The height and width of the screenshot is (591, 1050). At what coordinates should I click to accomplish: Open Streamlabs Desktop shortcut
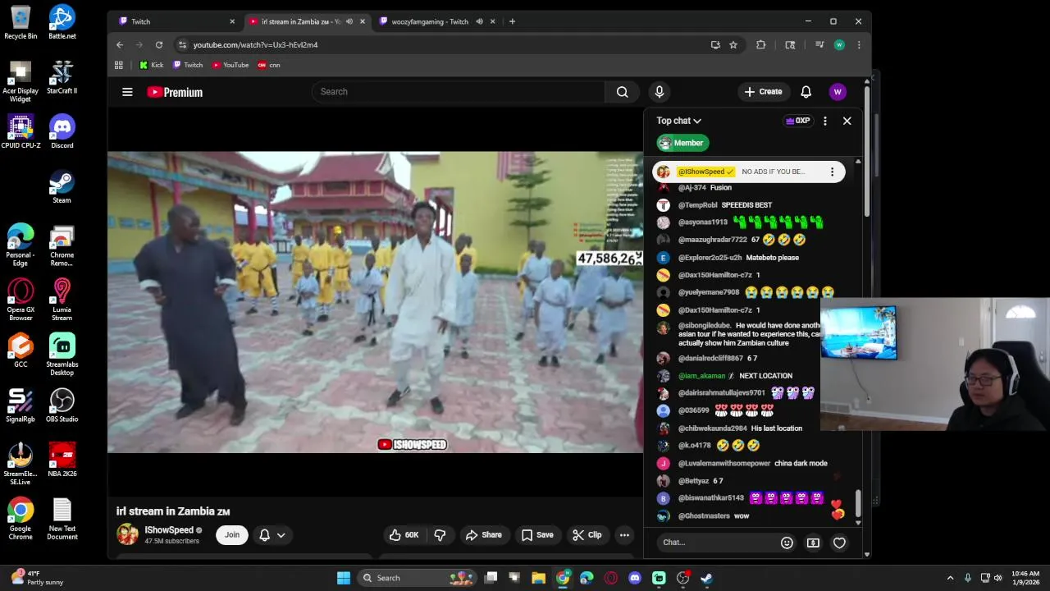coord(62,355)
